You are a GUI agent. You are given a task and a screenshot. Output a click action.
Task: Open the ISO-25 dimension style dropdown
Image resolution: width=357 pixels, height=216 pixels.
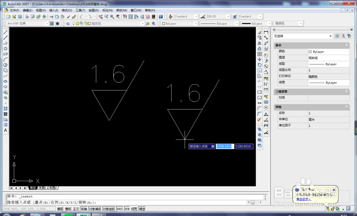pos(228,17)
